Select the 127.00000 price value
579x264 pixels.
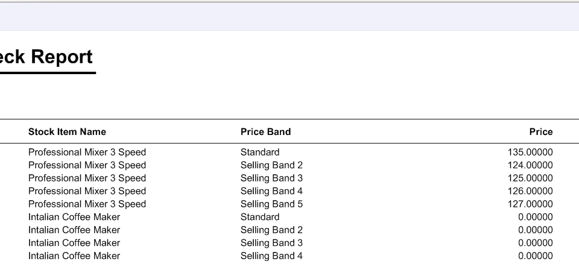pos(530,204)
